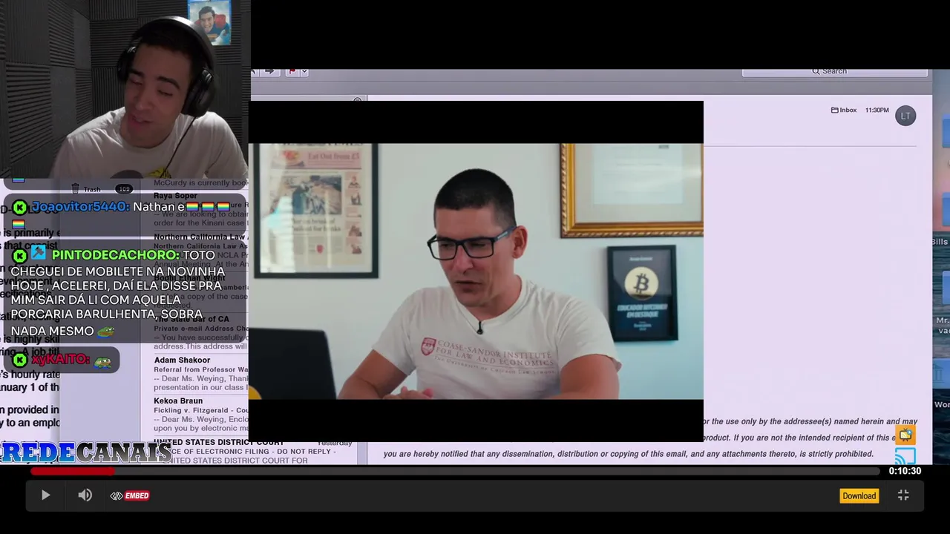Screen dimensions: 950x534
Task: Click the LT sender avatar circle
Action: pos(905,116)
